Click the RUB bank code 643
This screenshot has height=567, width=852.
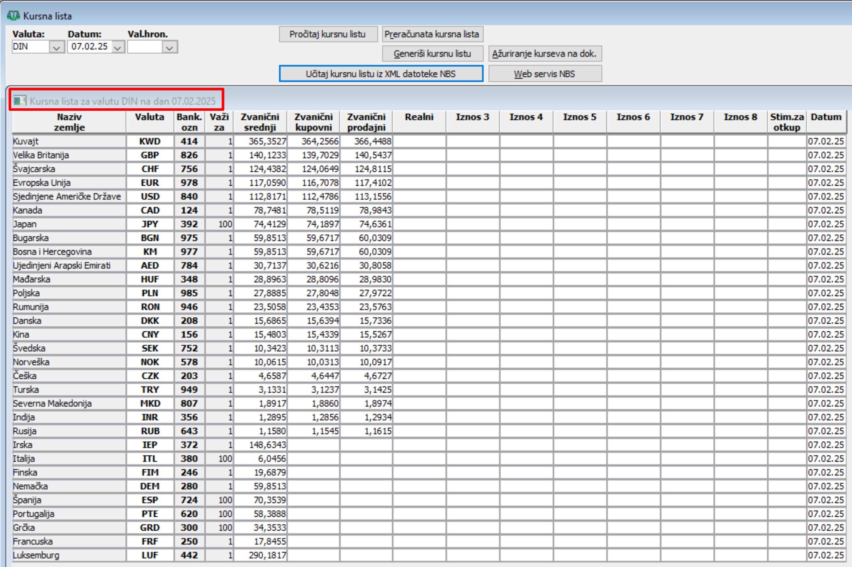click(189, 431)
